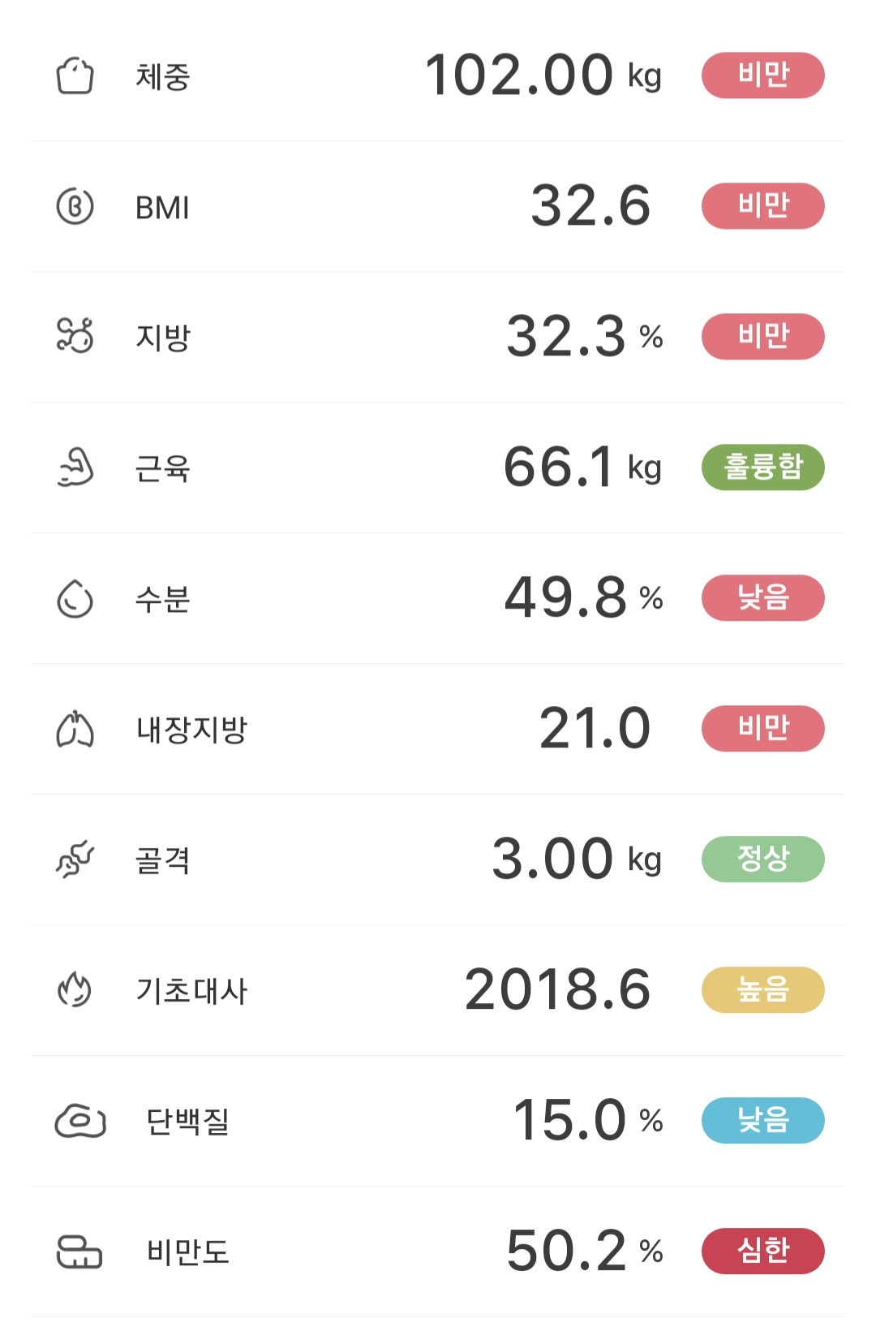Open the 102.00 kg weight value
The width and height of the screenshot is (876, 1327).
pyautogui.click(x=543, y=75)
